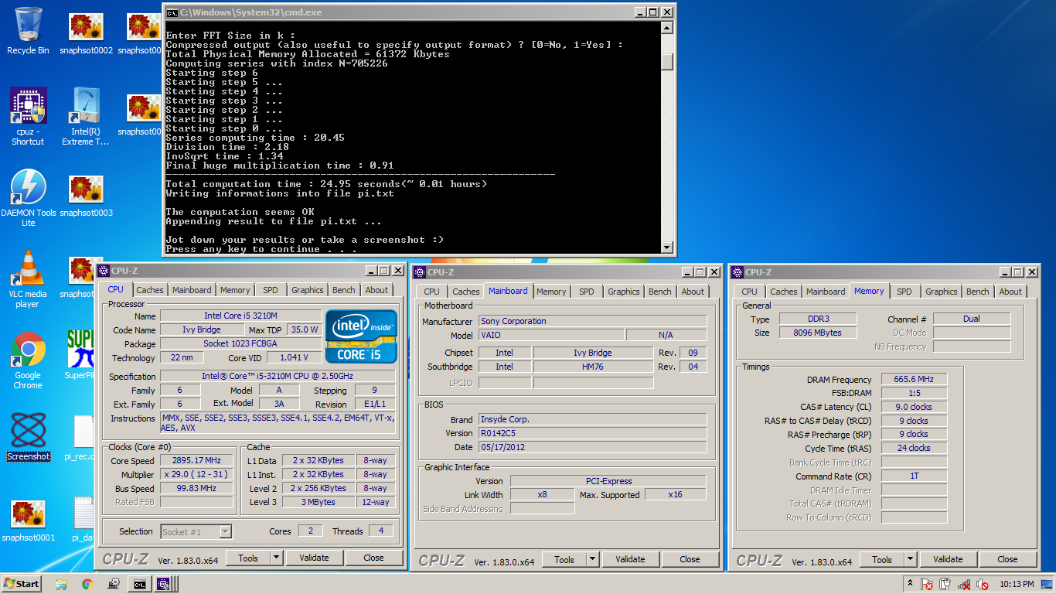Click the cmd window scrollbar thumb
This screenshot has width=1056, height=594.
tap(667, 61)
